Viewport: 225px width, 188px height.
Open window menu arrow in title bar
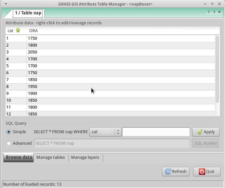click(x=6, y=4)
